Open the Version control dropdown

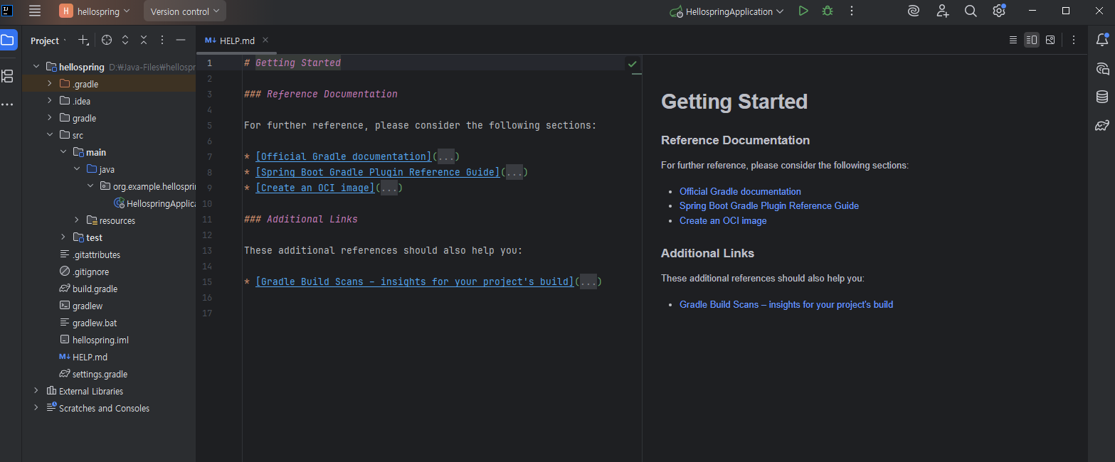point(185,11)
